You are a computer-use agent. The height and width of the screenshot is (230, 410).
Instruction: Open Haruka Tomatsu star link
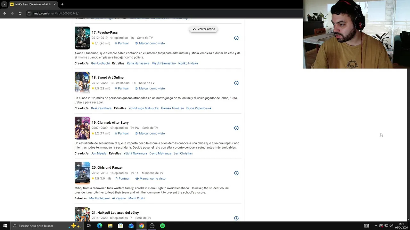[172, 108]
